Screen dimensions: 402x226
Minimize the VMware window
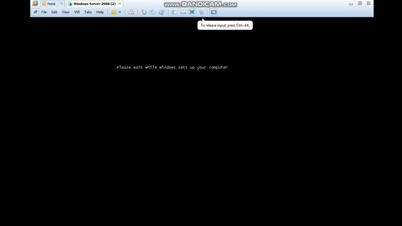click(x=350, y=4)
